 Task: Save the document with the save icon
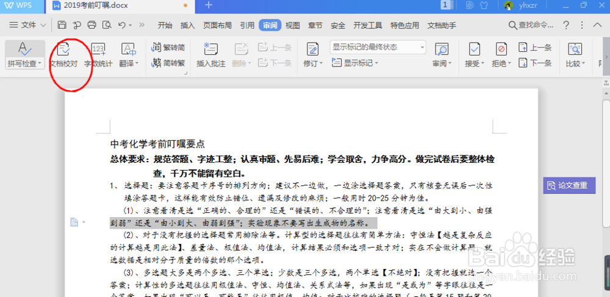coord(62,25)
